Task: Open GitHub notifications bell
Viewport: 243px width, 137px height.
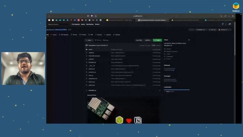Action: pos(223,24)
